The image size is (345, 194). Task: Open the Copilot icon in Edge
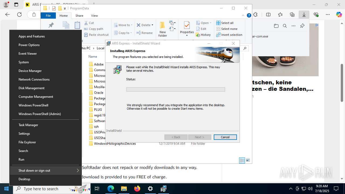[x=339, y=15]
